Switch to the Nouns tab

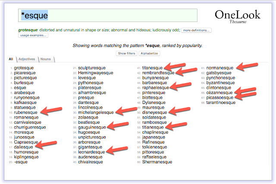(45, 59)
